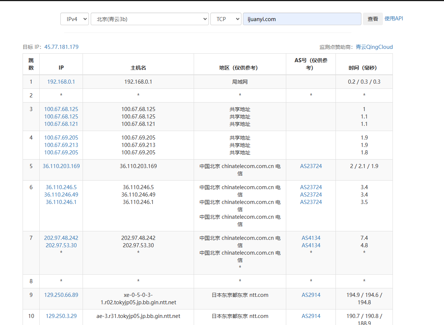Expand the 北京(青云3b) node selector
Viewport: 444px width, 325px height.
tap(150, 19)
